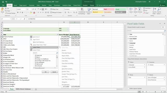Click the filter menu search box

pos(45,53)
